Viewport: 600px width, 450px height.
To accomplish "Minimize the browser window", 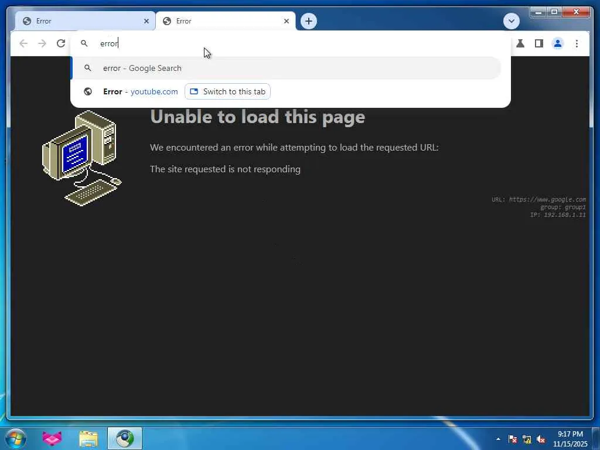I will point(538,12).
